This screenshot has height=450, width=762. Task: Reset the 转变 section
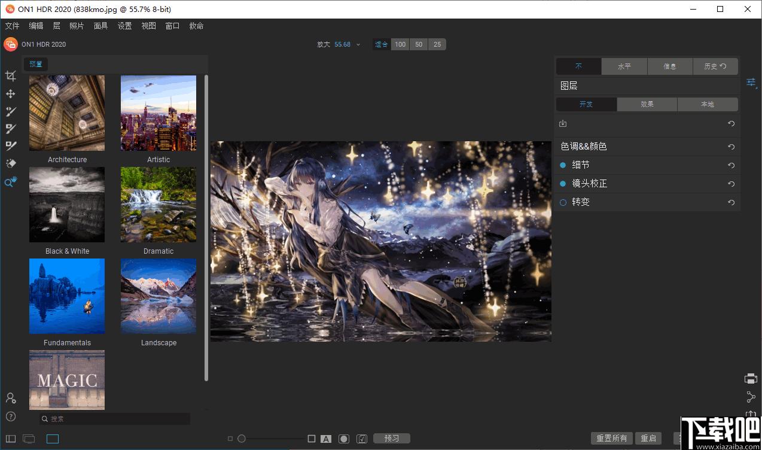(x=731, y=202)
